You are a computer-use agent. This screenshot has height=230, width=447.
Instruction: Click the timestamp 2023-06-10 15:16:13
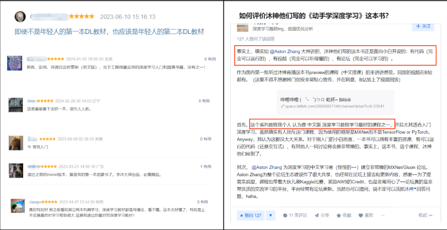click(127, 17)
